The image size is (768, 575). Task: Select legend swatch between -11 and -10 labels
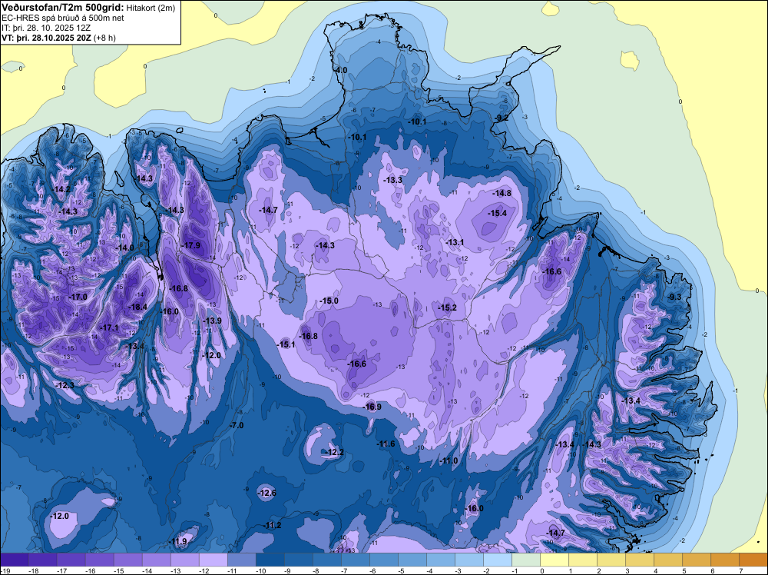[x=241, y=560]
